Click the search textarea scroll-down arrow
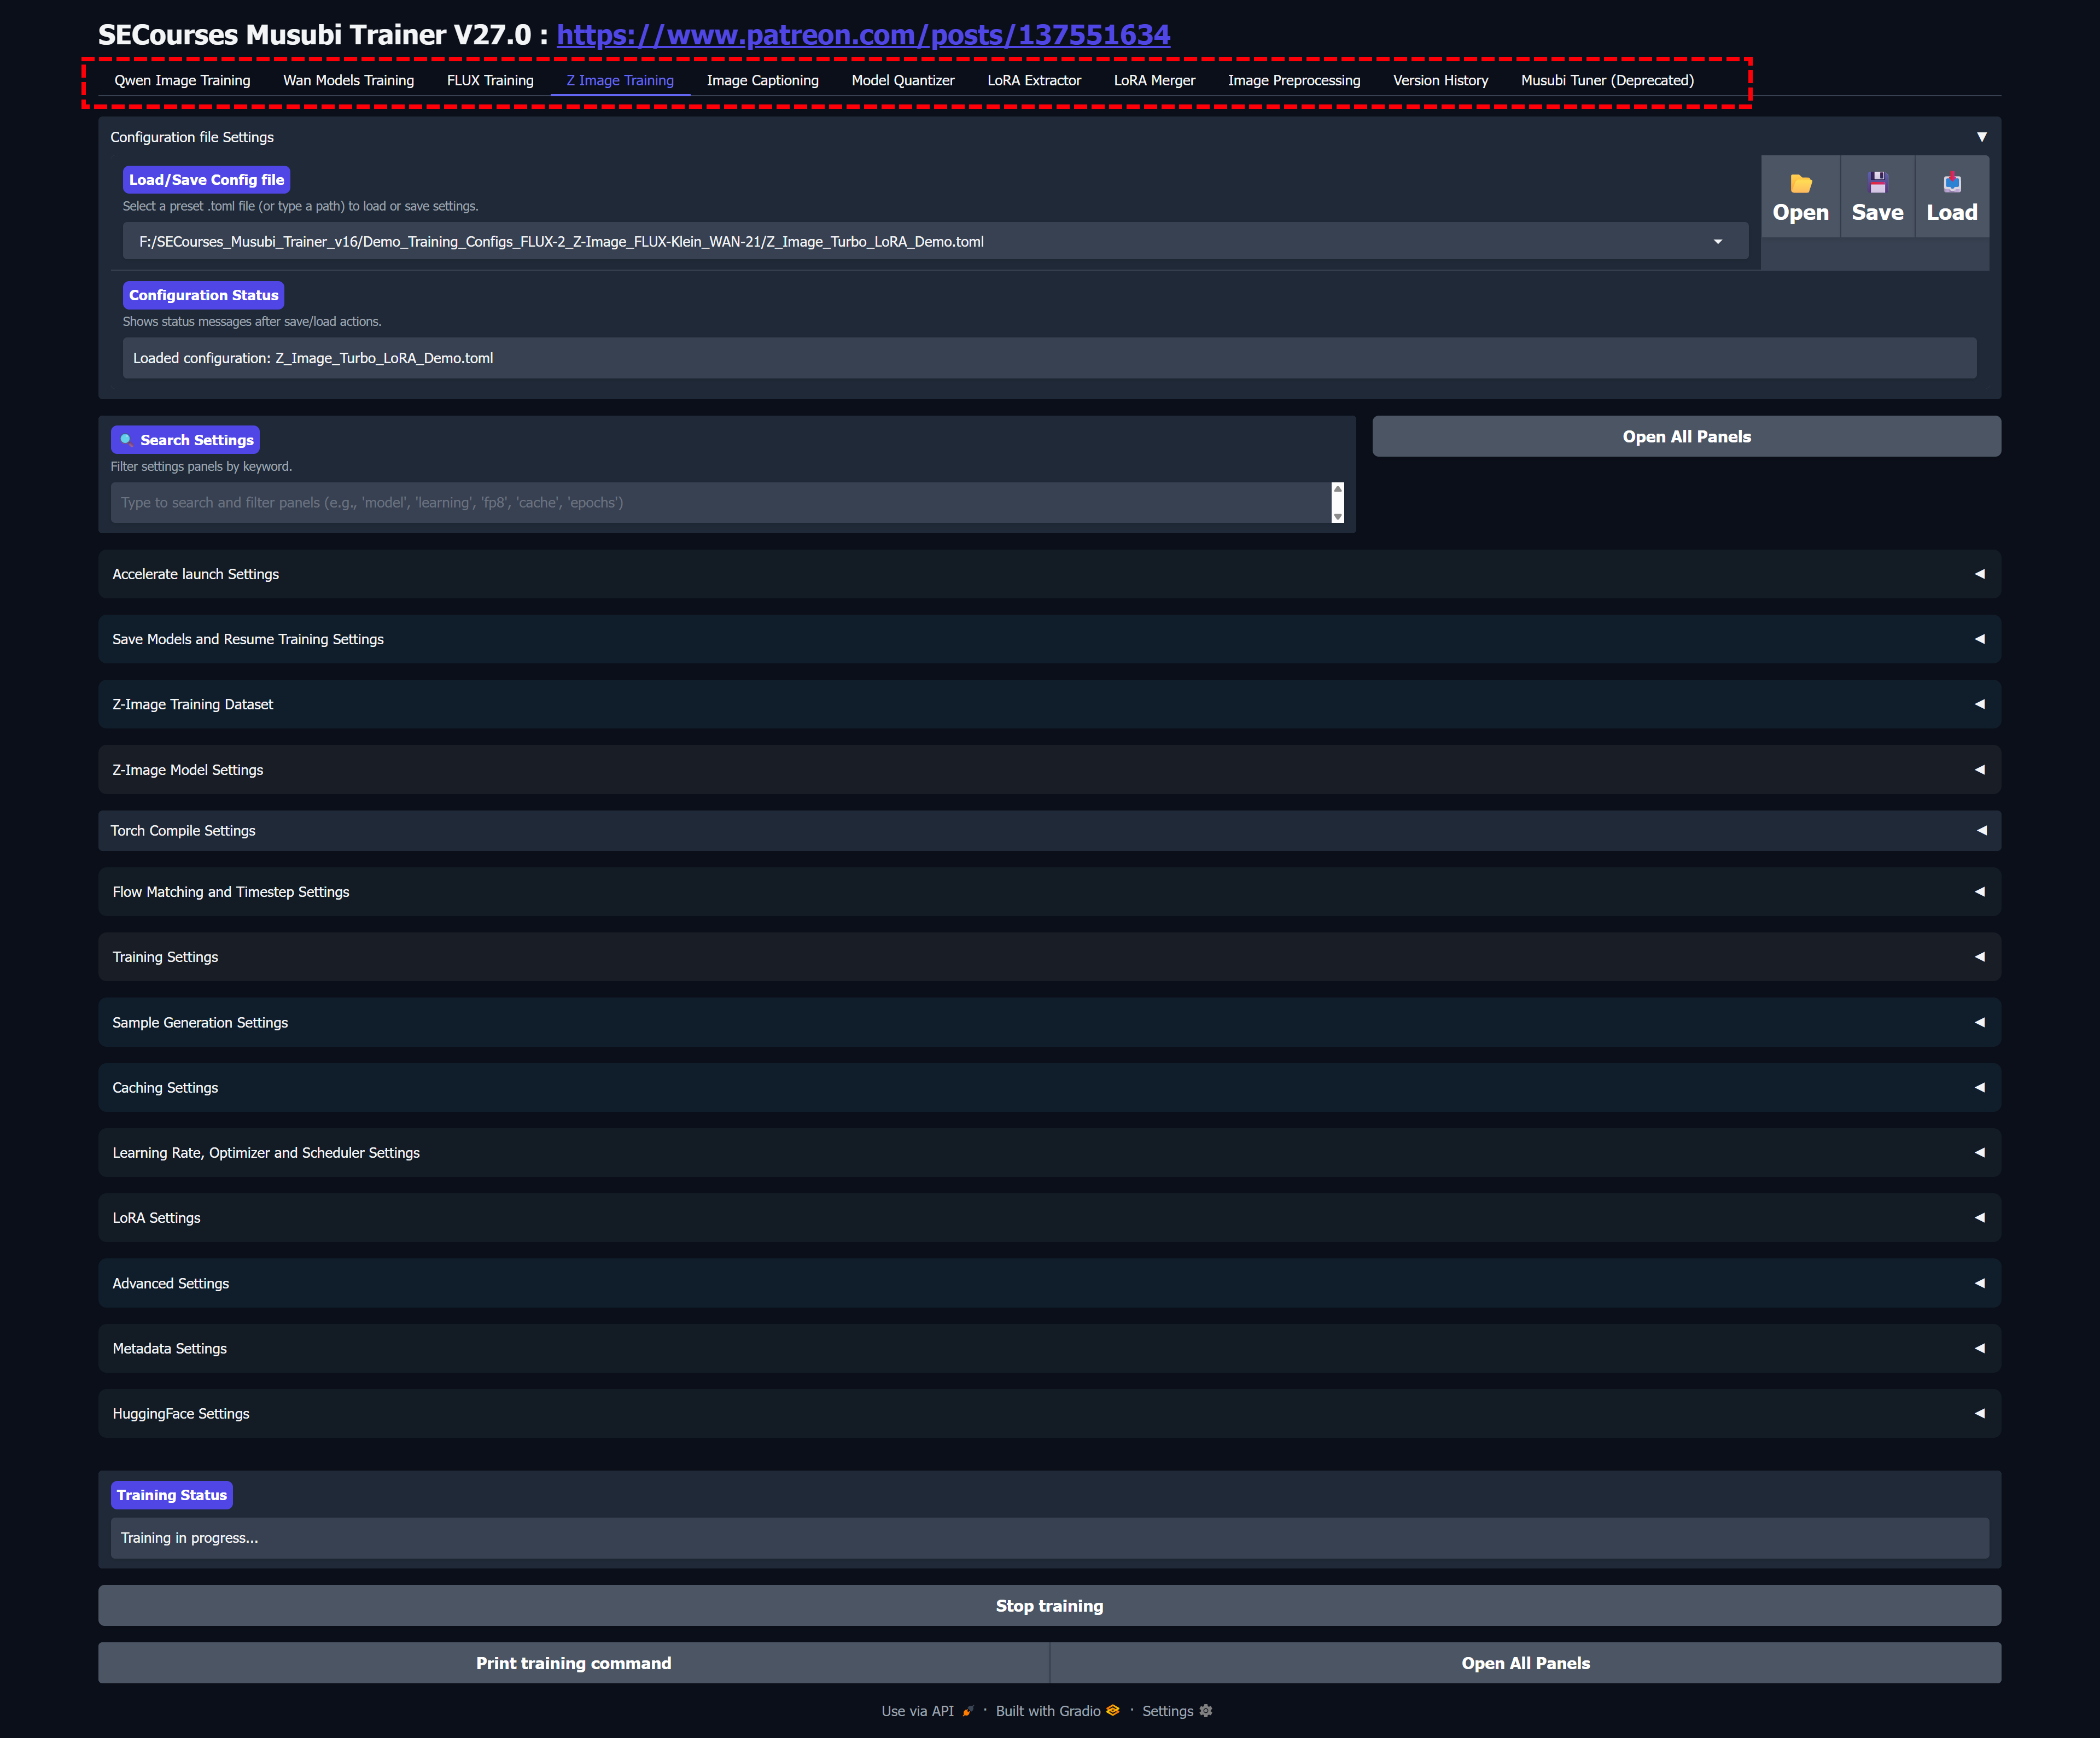 pos(1337,516)
